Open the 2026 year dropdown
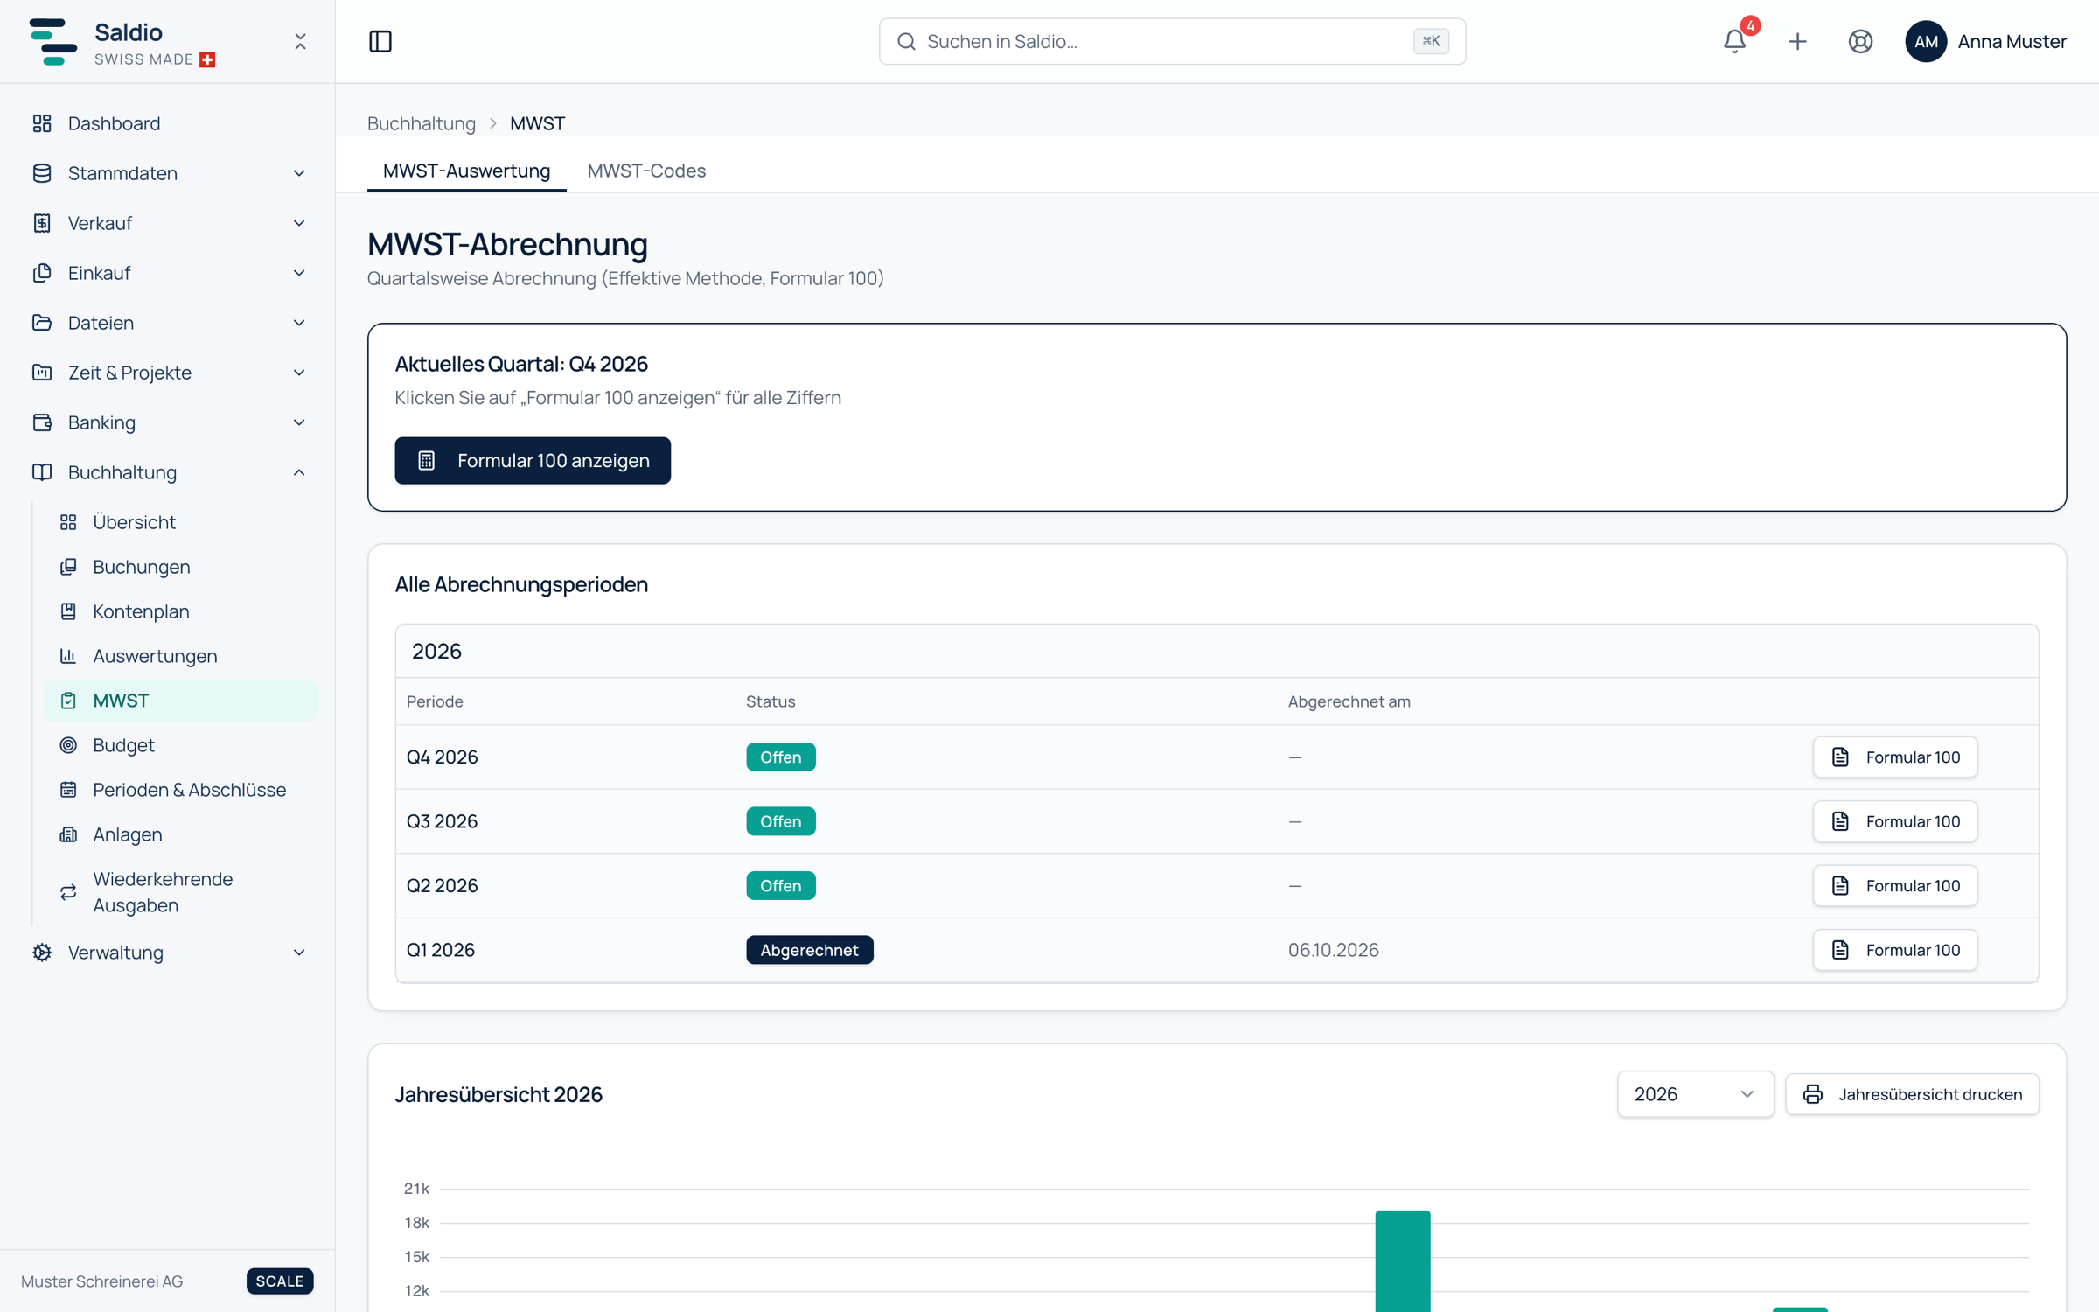Viewport: 2099px width, 1312px height. pyautogui.click(x=1695, y=1094)
